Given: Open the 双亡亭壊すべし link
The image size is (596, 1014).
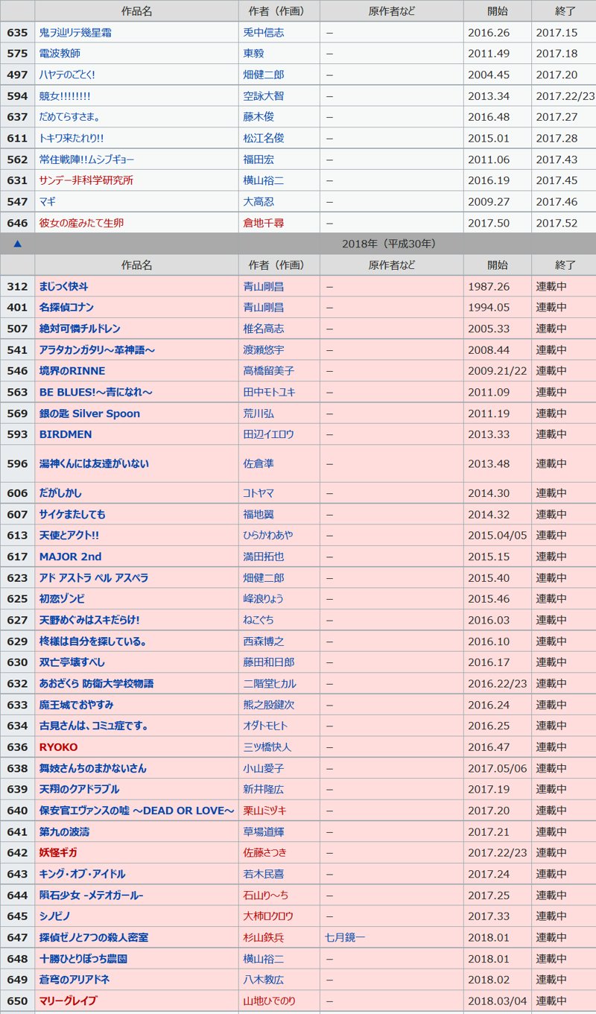Looking at the screenshot, I should pos(72,662).
